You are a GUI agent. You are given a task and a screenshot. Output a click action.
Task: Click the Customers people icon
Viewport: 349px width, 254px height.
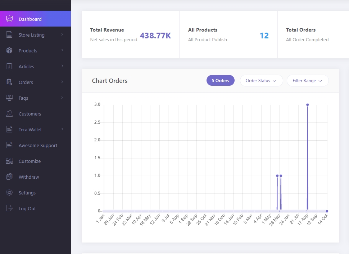9,114
